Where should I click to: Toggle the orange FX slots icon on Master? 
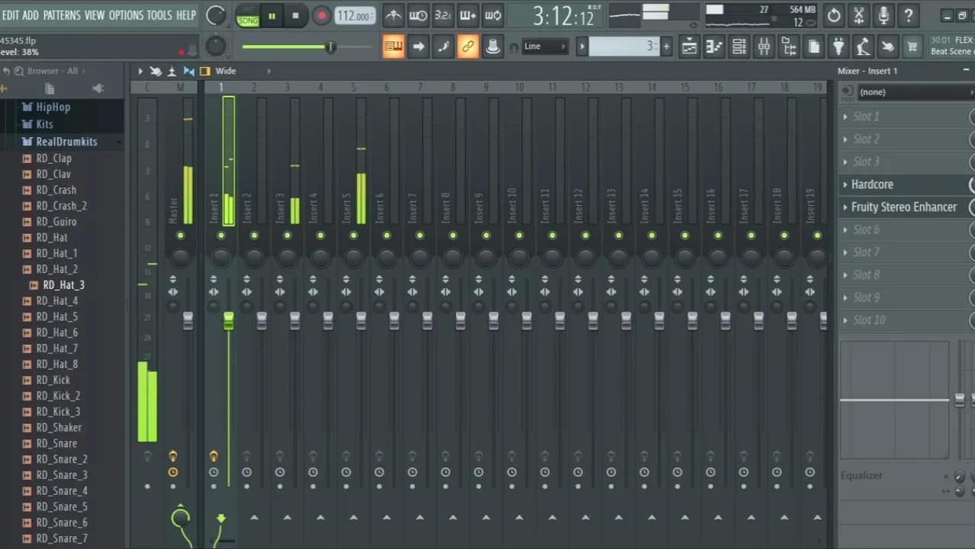(173, 456)
